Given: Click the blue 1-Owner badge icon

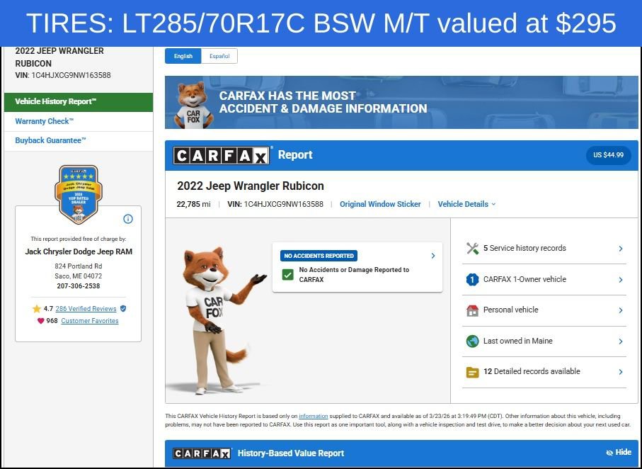Looking at the screenshot, I should [472, 280].
